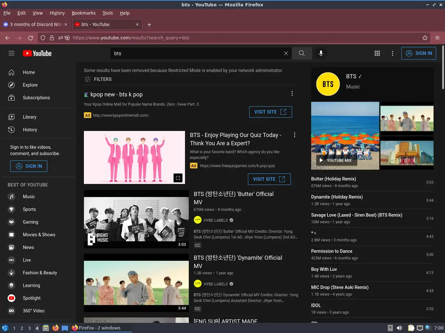Open YouTube settings three-dot menu in header
The image size is (445, 333).
click(x=393, y=53)
